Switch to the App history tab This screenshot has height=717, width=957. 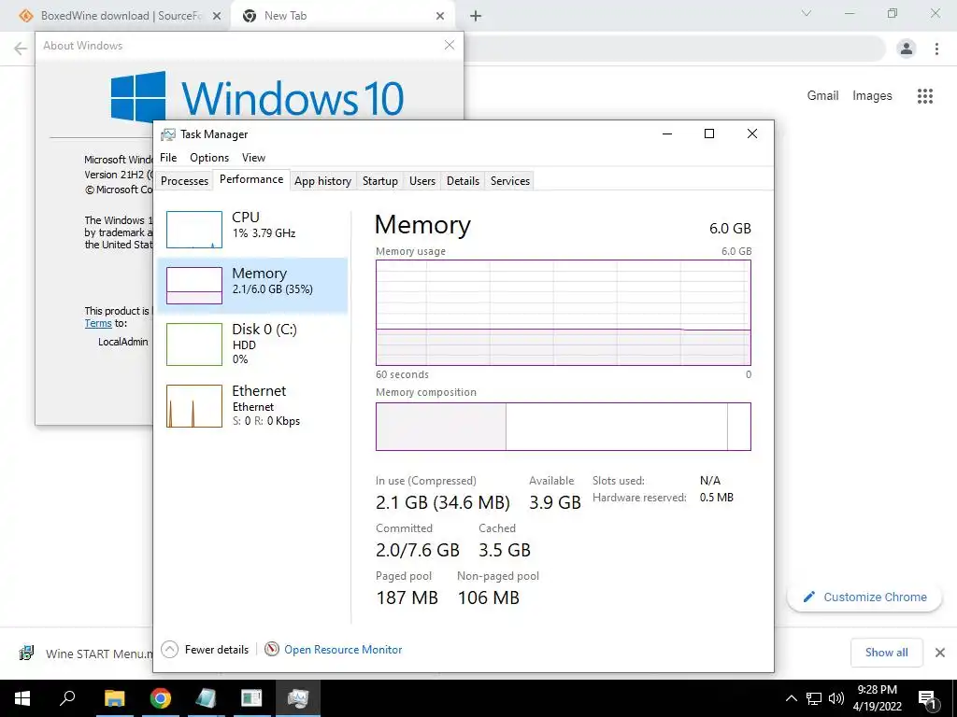pyautogui.click(x=322, y=181)
